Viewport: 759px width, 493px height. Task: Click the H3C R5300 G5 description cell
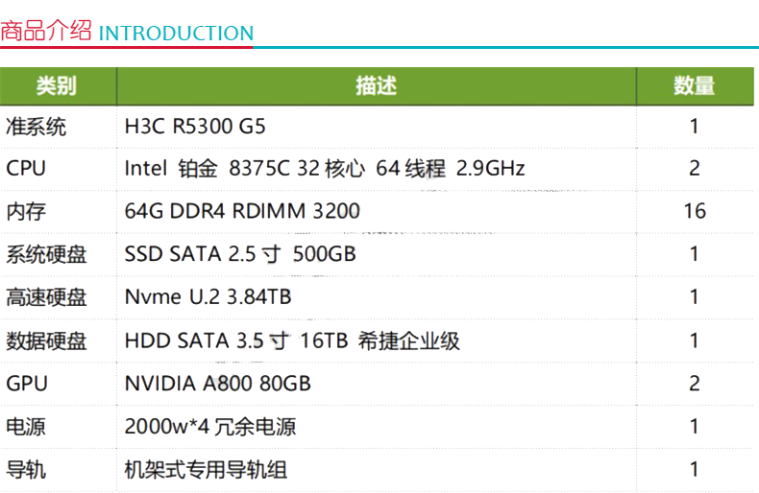click(195, 127)
